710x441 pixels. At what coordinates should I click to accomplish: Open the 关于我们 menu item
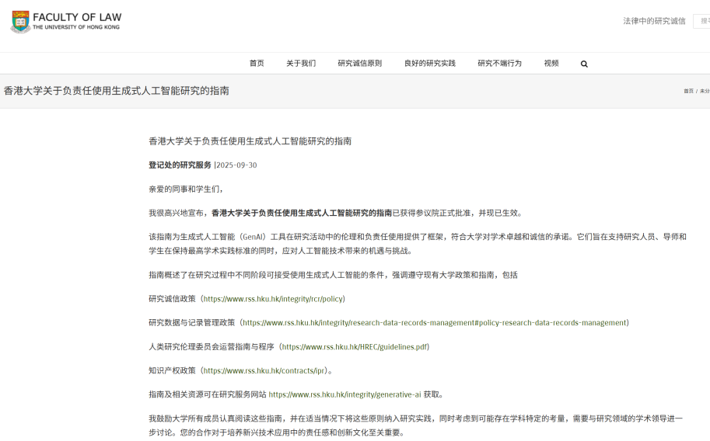point(301,64)
